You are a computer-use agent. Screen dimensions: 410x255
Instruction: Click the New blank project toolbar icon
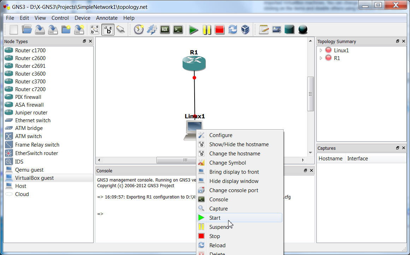pyautogui.click(x=14, y=30)
